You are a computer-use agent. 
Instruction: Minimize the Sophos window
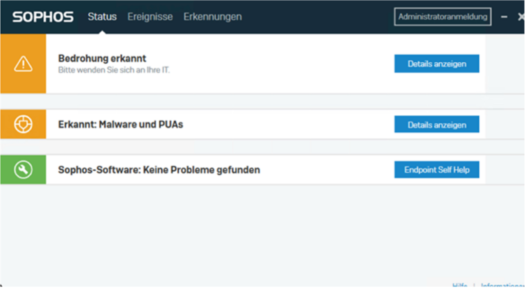pos(504,17)
